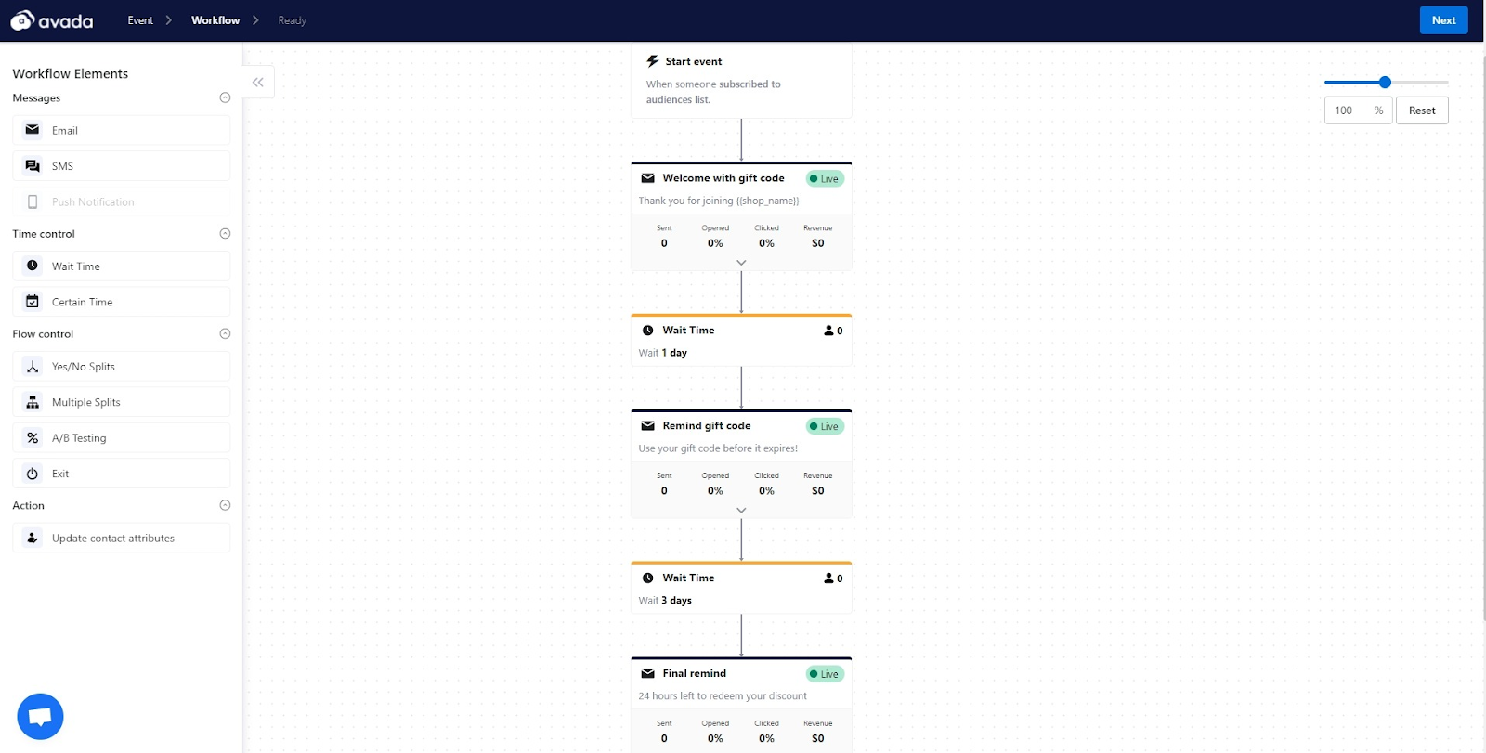Collapse the Flow control section
This screenshot has height=753, width=1486.
click(225, 334)
